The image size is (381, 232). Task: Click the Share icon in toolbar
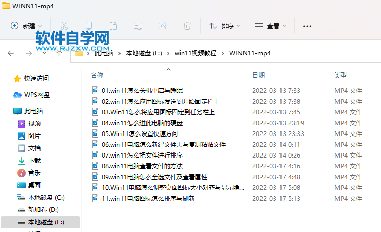pos(163,26)
